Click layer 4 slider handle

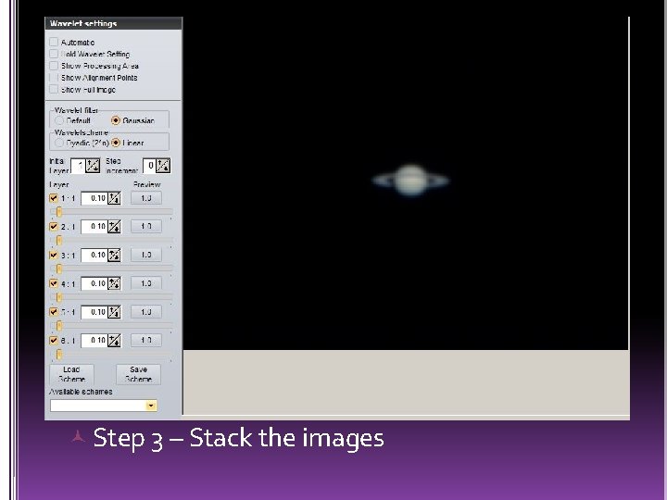[58, 297]
